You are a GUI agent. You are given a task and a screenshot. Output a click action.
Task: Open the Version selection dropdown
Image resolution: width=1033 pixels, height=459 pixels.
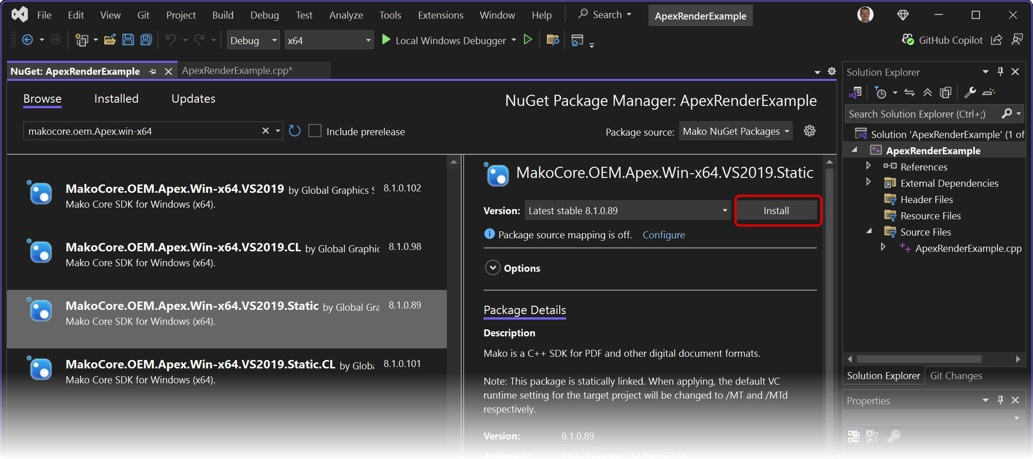(x=628, y=211)
